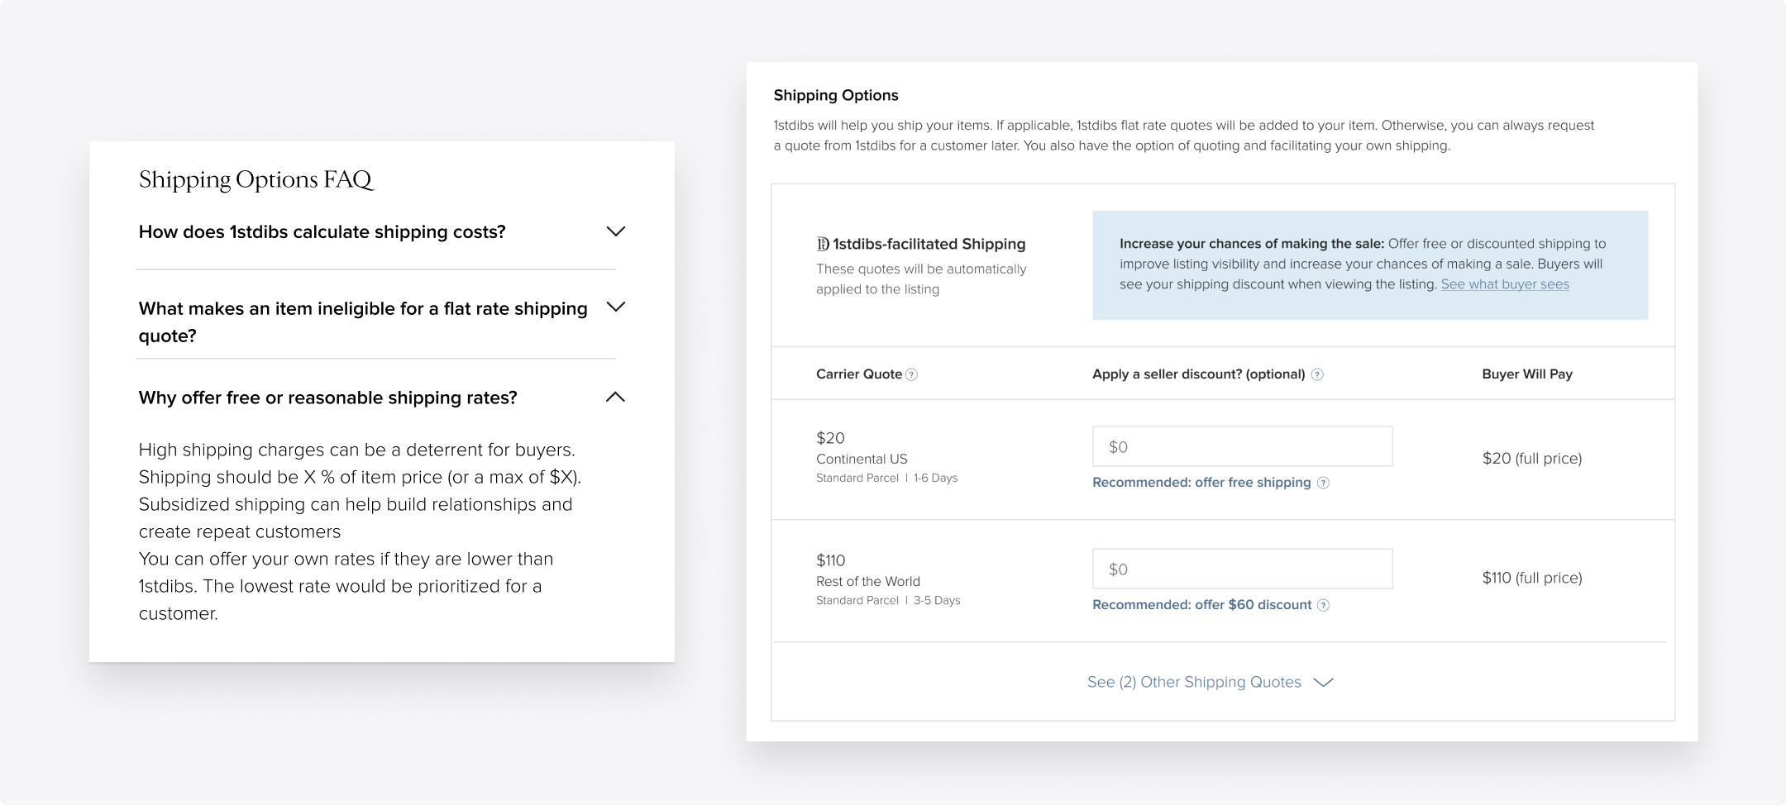
Task: Click the 'Shipping Options' section heading
Action: (x=836, y=95)
